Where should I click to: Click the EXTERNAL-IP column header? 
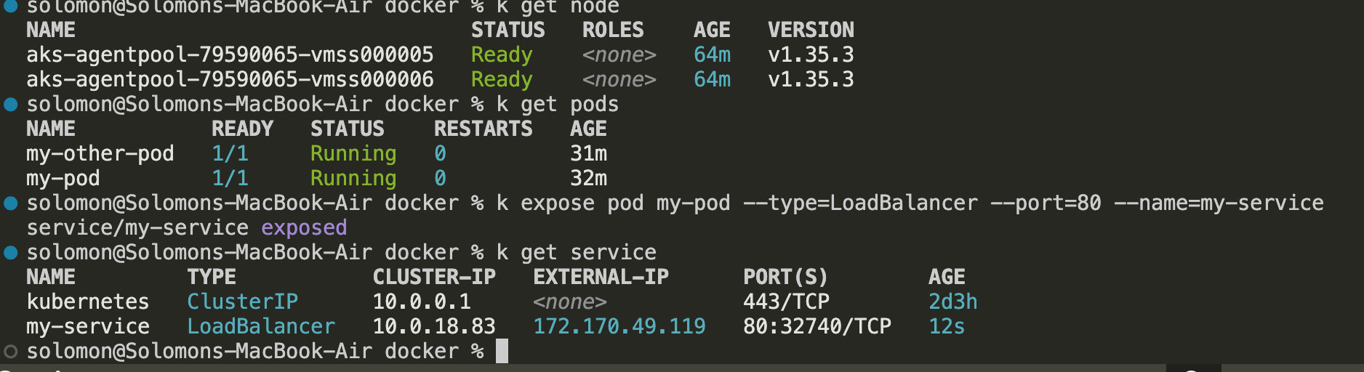601,277
